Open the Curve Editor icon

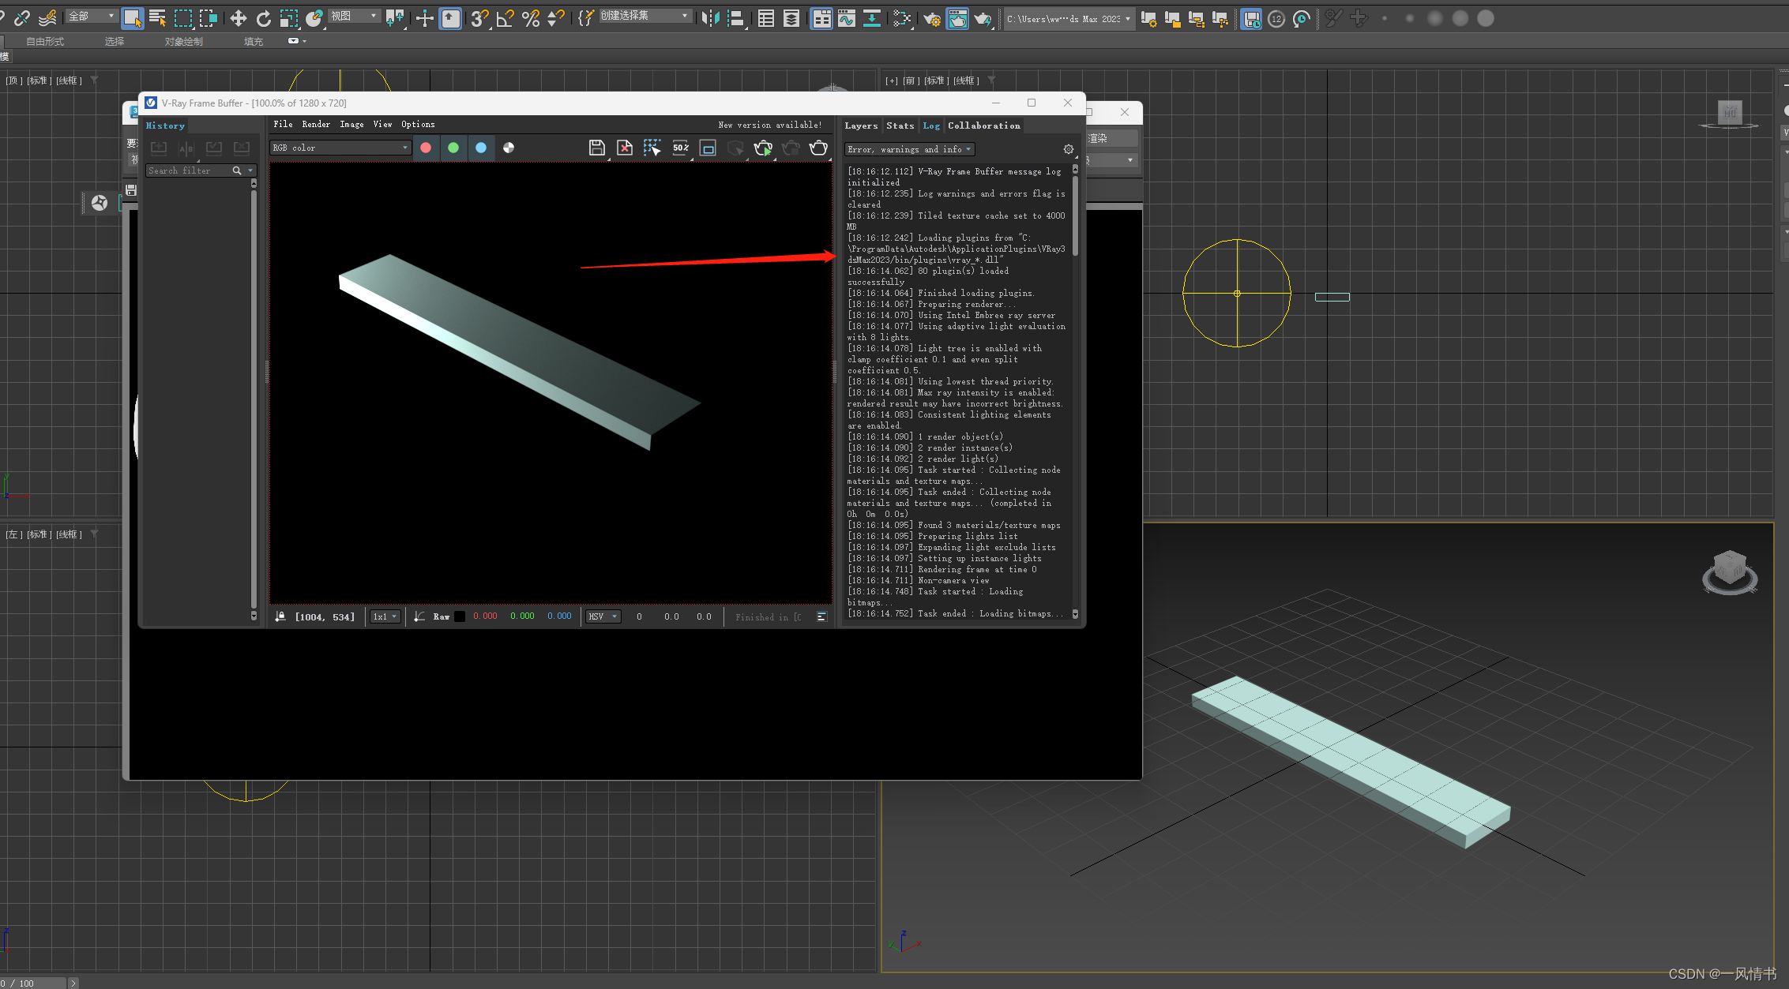(847, 18)
